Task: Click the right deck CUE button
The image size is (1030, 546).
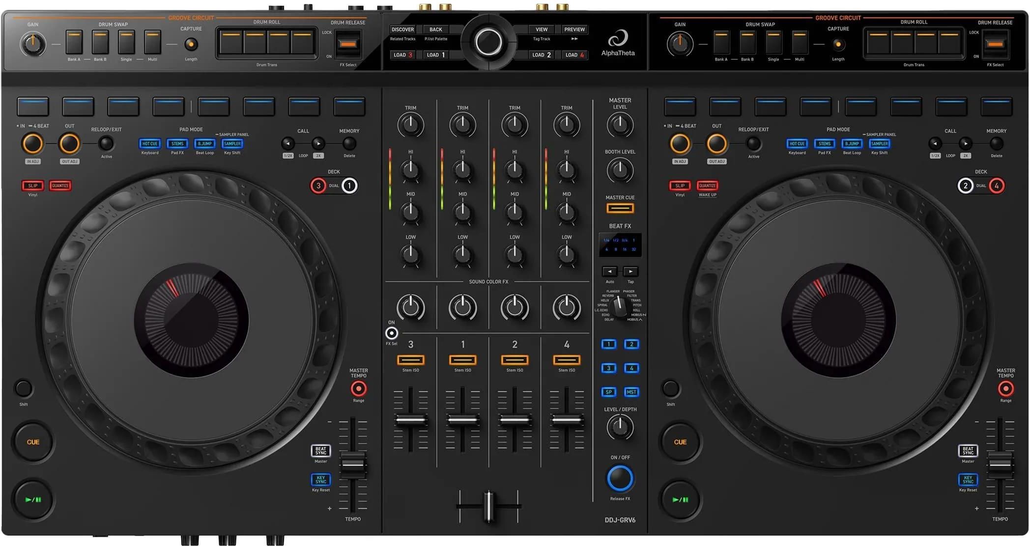Action: [680, 441]
